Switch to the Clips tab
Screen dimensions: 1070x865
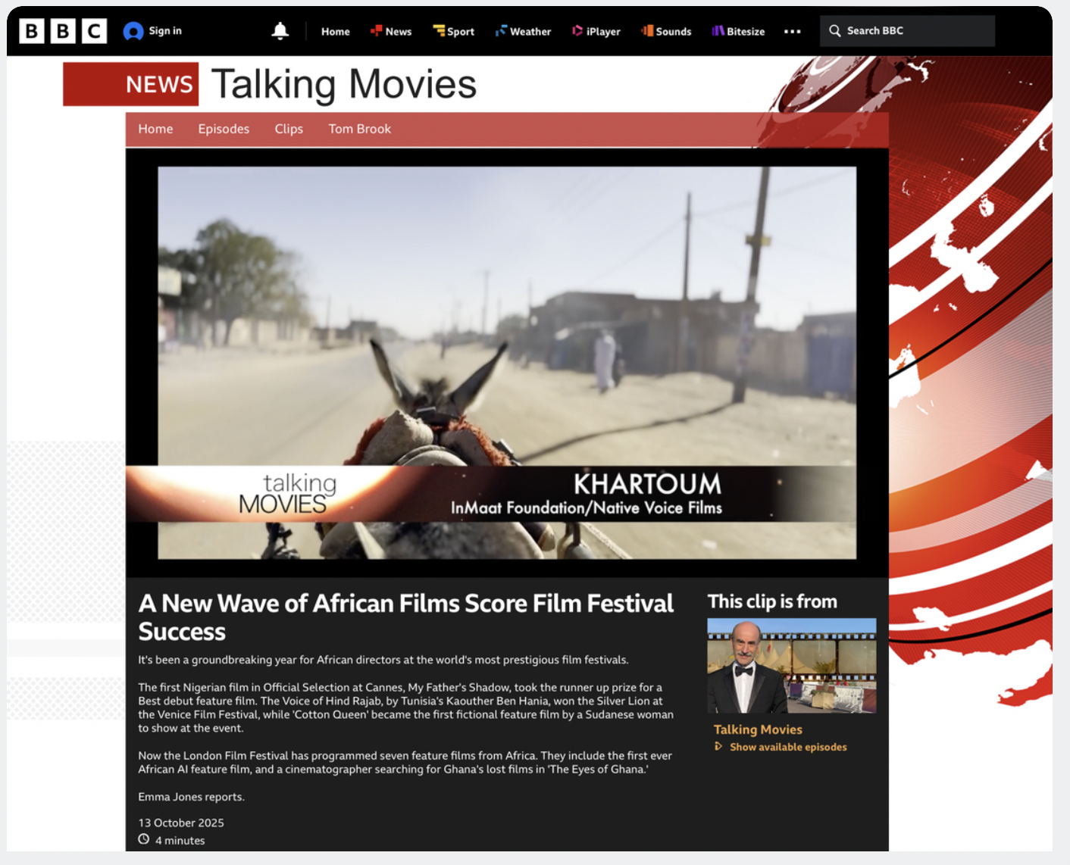pyautogui.click(x=289, y=129)
